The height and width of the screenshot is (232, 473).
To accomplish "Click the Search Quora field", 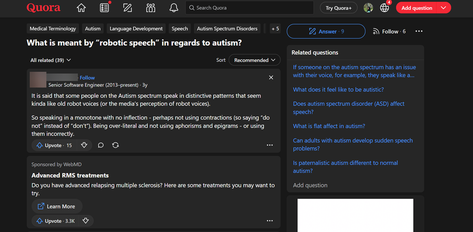I will pos(249,8).
